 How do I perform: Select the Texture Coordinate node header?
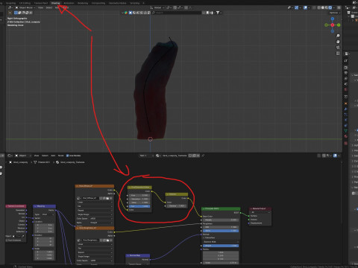pyautogui.click(x=16, y=206)
